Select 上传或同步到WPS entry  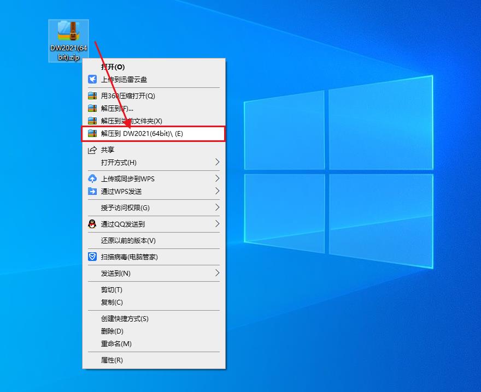point(154,179)
